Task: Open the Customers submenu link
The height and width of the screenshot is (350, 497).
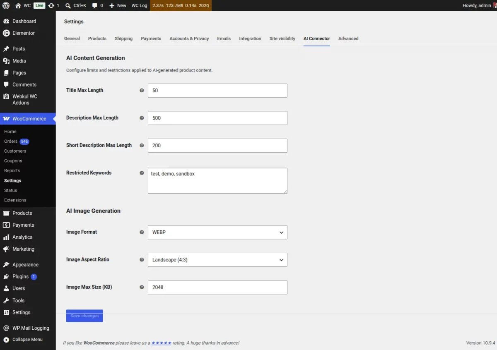Action: point(15,151)
